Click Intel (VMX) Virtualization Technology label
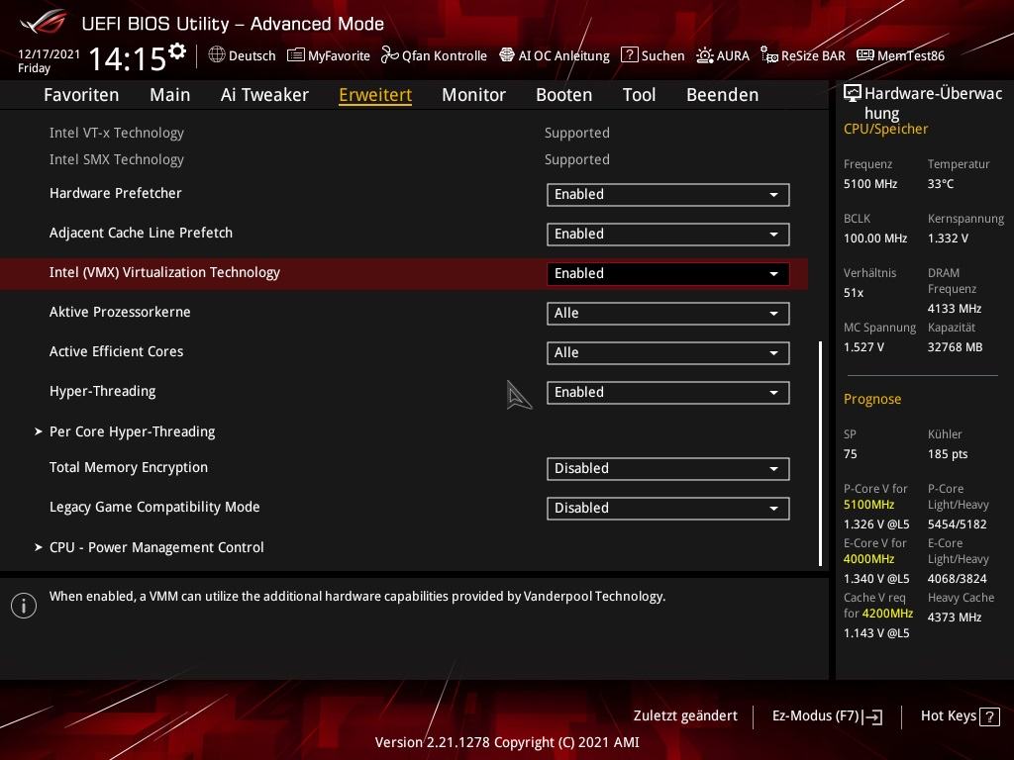The image size is (1014, 760). click(165, 273)
